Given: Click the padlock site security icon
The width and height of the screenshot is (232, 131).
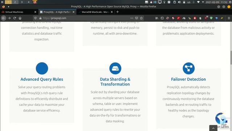Looking at the screenshot, I should tap(40, 18).
